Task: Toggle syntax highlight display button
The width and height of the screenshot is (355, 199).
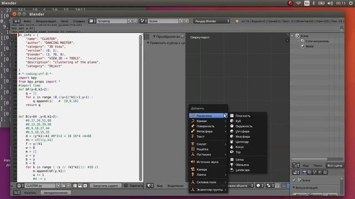Action: click(85, 186)
